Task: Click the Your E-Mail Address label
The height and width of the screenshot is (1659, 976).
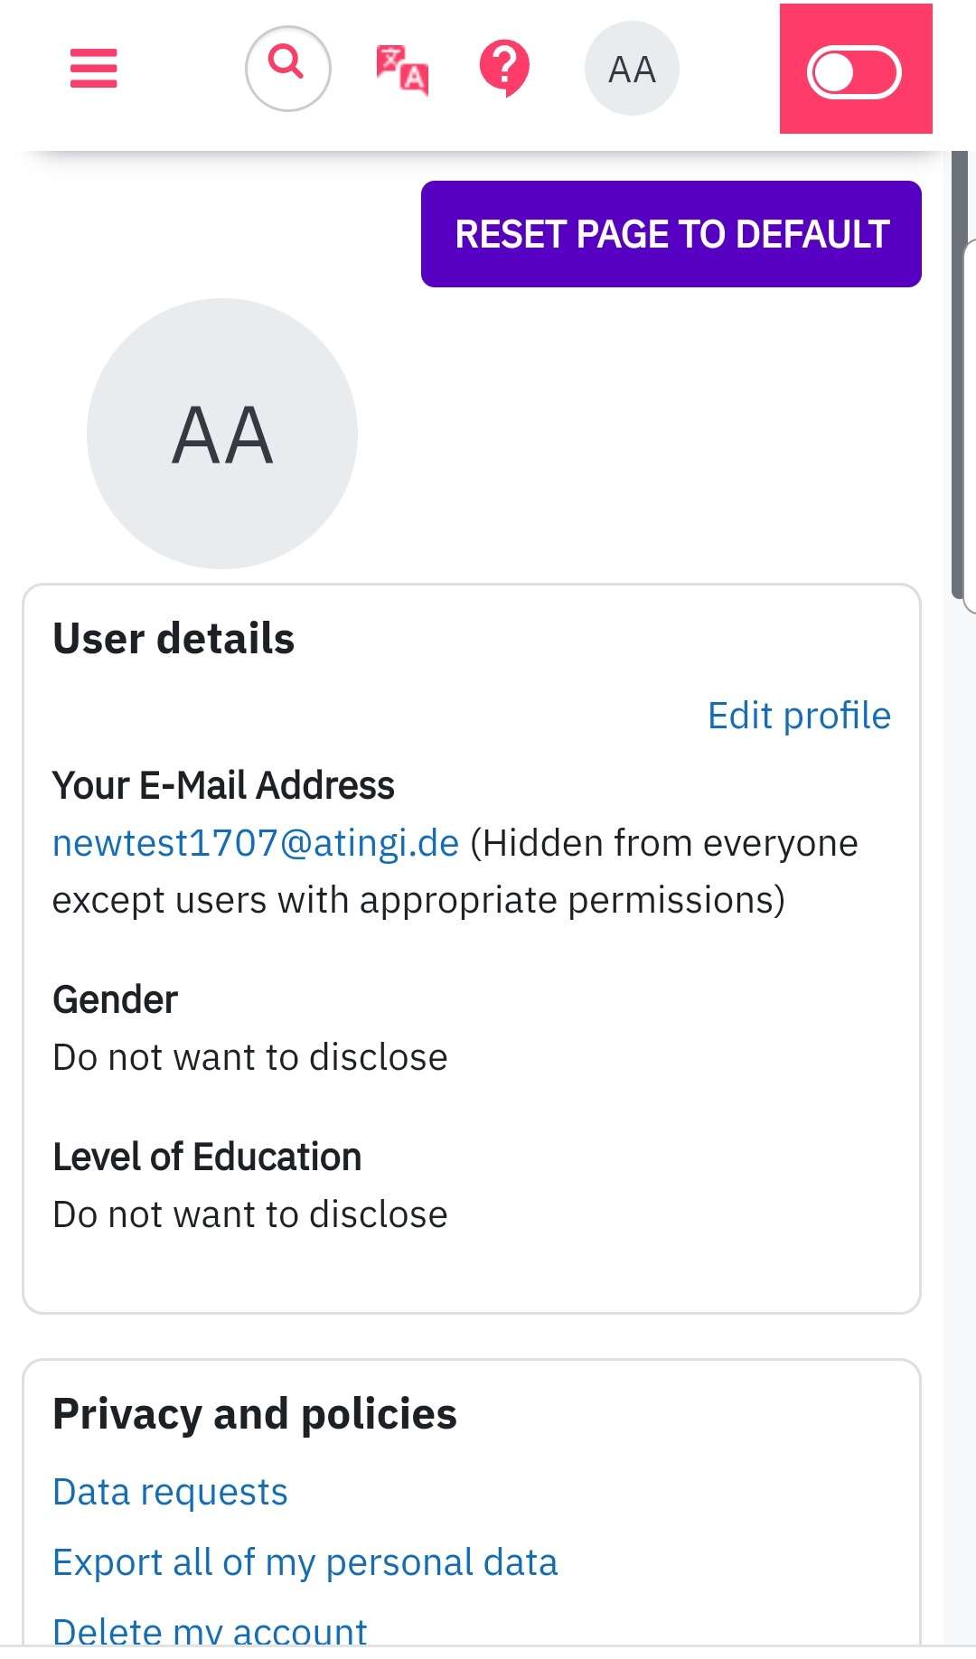Action: tap(223, 785)
